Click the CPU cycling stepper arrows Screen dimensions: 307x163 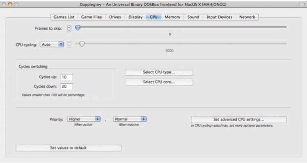pyautogui.click(x=69, y=44)
